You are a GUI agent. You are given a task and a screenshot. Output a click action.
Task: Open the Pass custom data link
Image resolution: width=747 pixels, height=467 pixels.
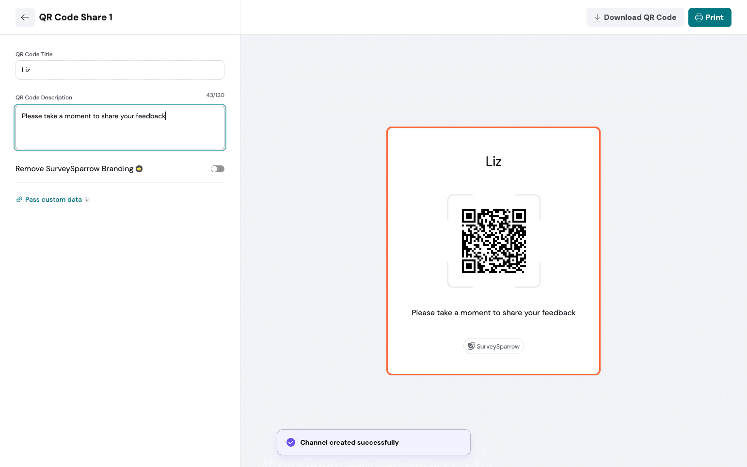coord(53,199)
